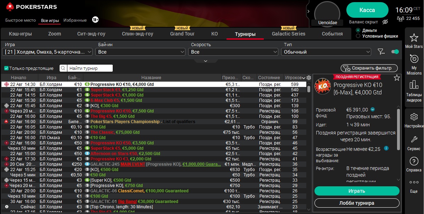This screenshot has width=424, height=214.
Task: Click the Найти турнир search field
Action: 90,68
